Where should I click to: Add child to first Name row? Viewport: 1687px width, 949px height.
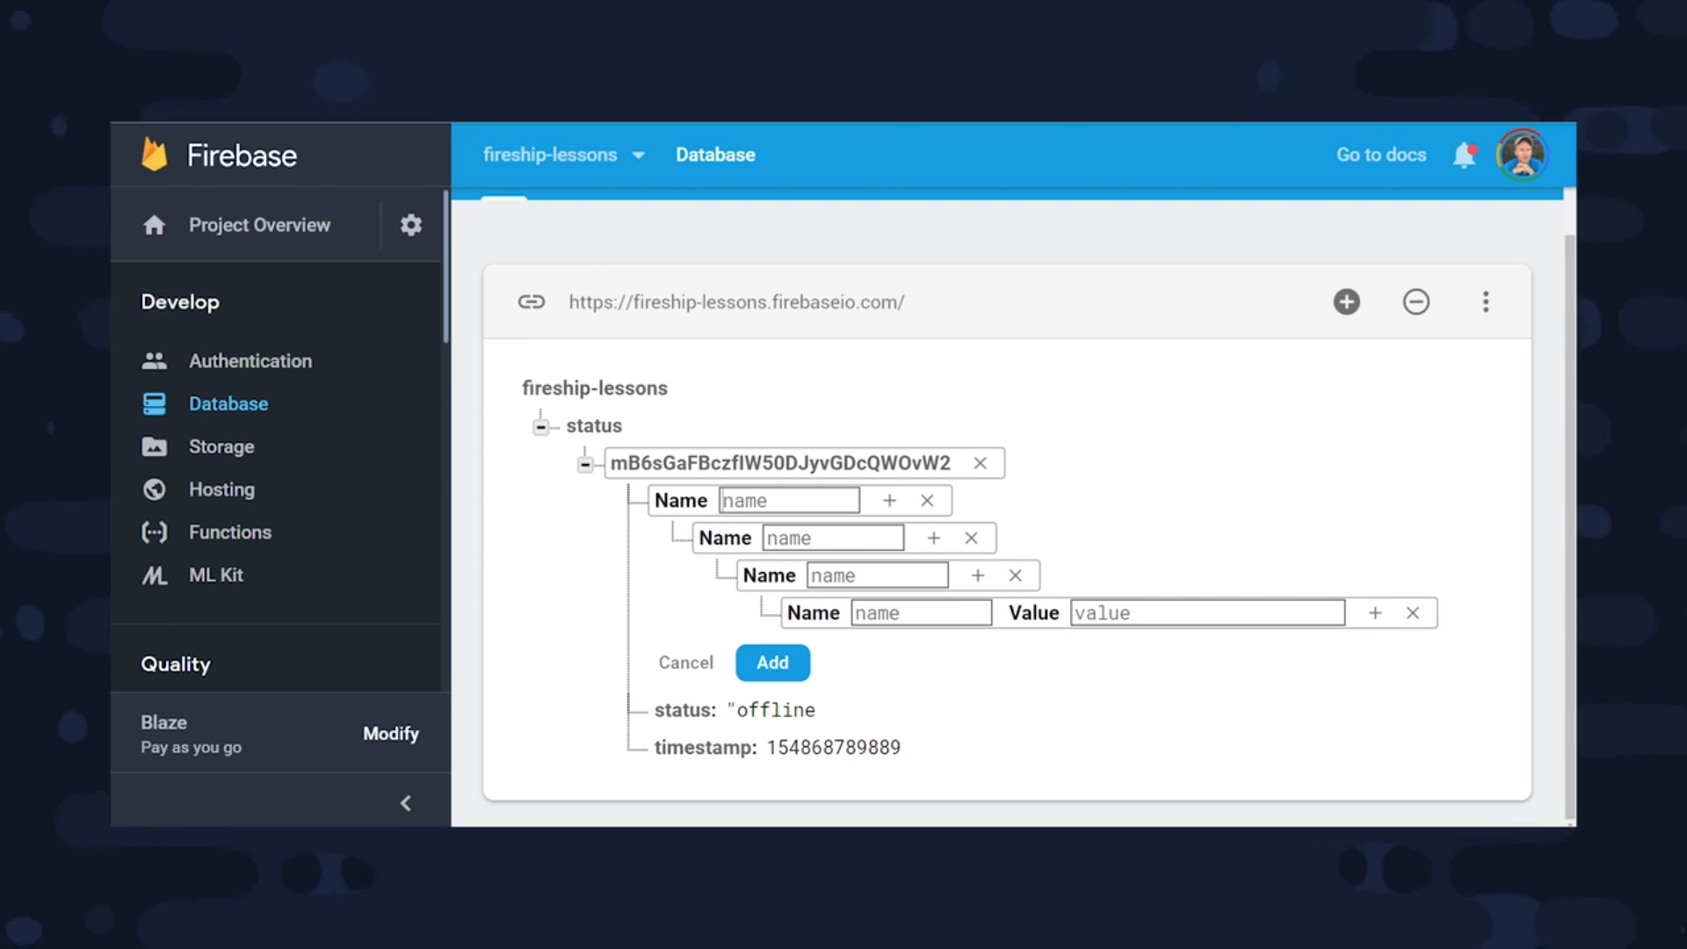pyautogui.click(x=890, y=501)
